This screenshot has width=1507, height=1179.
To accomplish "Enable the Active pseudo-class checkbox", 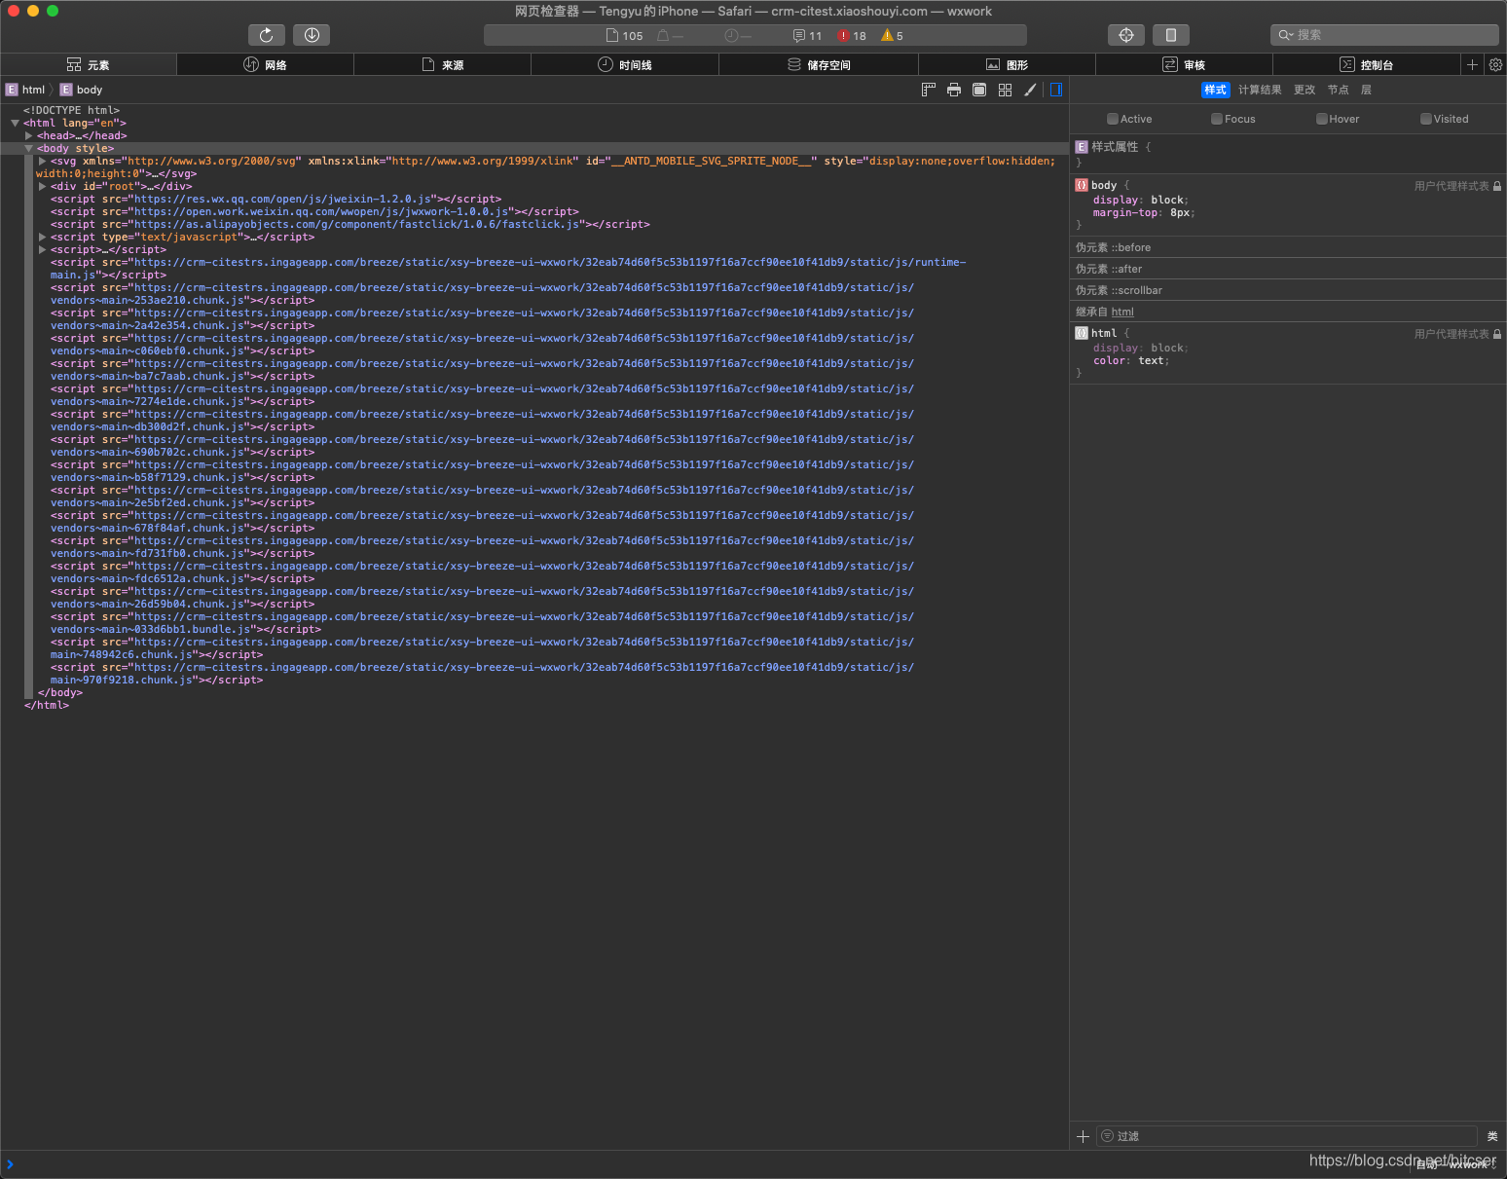I will click(x=1112, y=119).
